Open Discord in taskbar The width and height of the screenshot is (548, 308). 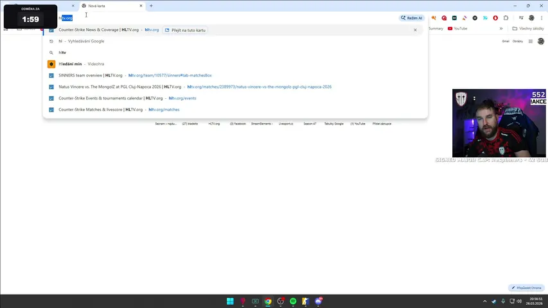(x=319, y=301)
